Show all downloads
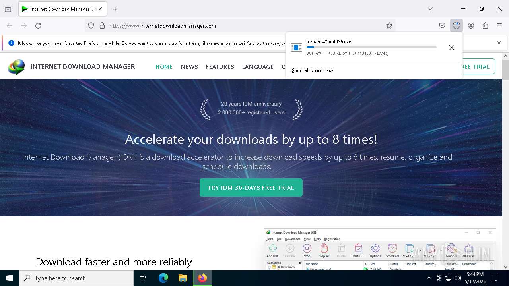The width and height of the screenshot is (509, 286). (x=313, y=70)
